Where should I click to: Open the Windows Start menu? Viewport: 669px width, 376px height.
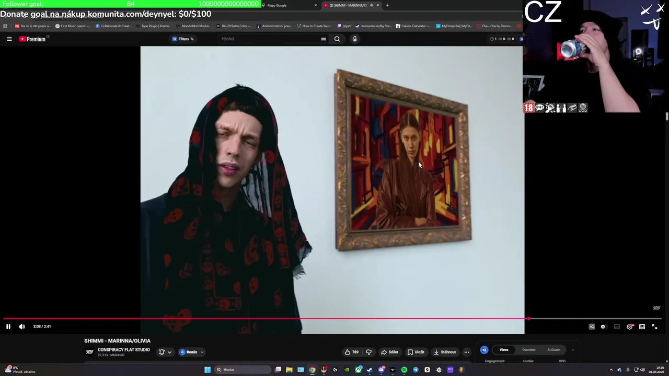tap(207, 370)
